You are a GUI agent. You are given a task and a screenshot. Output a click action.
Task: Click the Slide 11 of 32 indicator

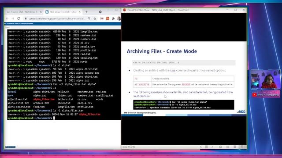point(129,147)
